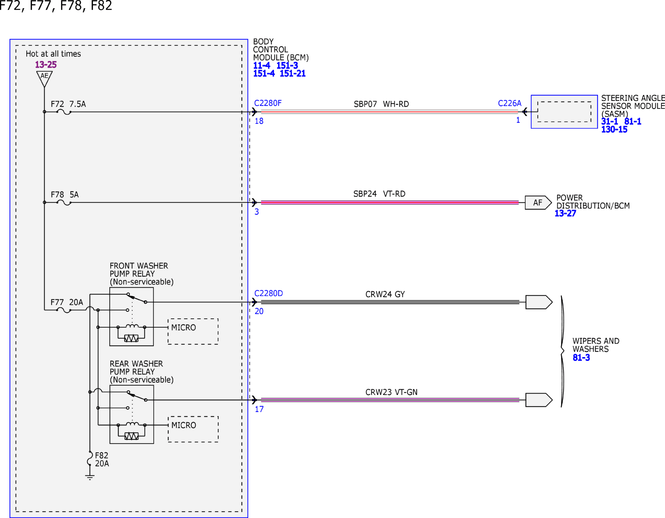The image size is (665, 518).
Task: Click the front washer pump relay switch
Action: [137, 298]
